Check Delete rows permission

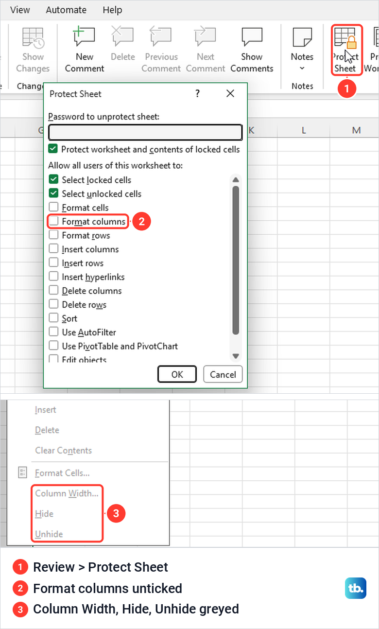tap(53, 305)
